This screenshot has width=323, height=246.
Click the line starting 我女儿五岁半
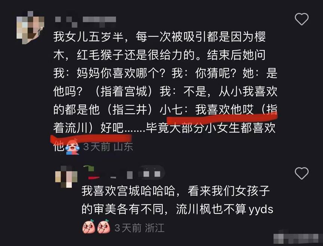159,37
